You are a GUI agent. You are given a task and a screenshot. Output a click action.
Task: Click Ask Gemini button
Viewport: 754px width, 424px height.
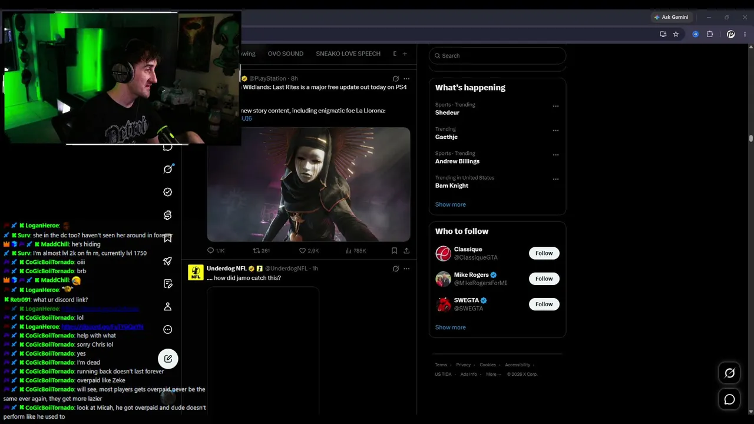pyautogui.click(x=671, y=17)
